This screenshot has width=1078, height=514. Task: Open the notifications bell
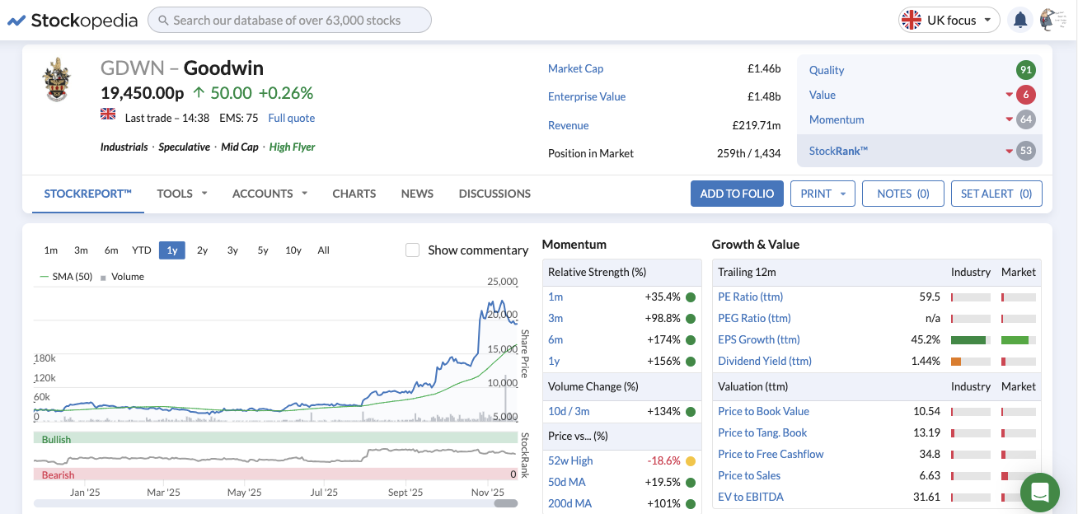pyautogui.click(x=1020, y=20)
